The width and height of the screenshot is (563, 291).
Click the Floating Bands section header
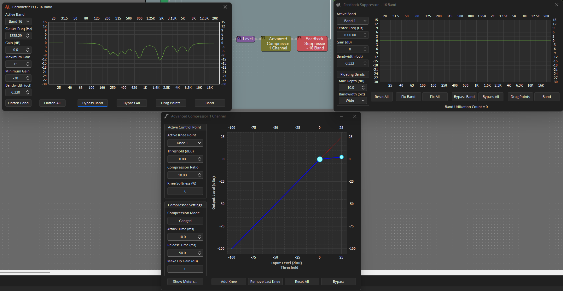tap(352, 74)
